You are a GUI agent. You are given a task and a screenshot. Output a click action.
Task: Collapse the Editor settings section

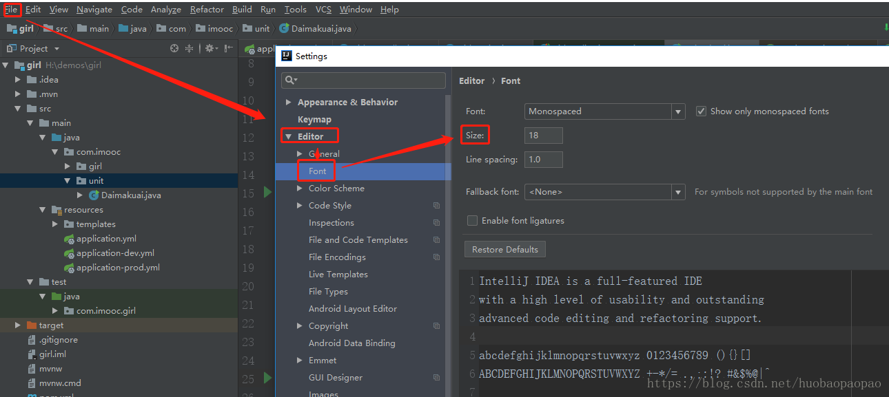pyautogui.click(x=289, y=137)
